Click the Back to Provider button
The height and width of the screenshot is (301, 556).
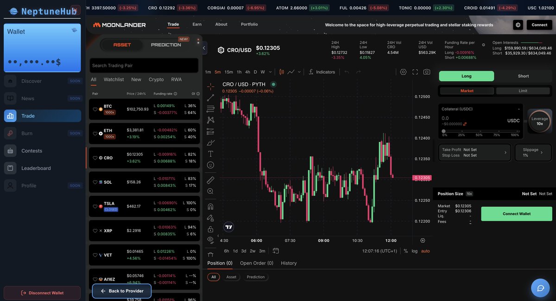pyautogui.click(x=122, y=291)
